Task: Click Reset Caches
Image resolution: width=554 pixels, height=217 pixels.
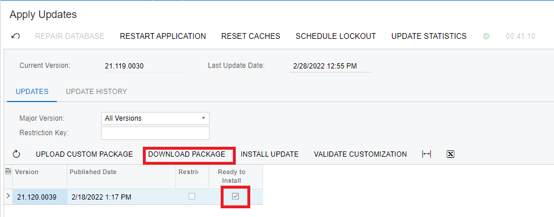Action: 250,37
